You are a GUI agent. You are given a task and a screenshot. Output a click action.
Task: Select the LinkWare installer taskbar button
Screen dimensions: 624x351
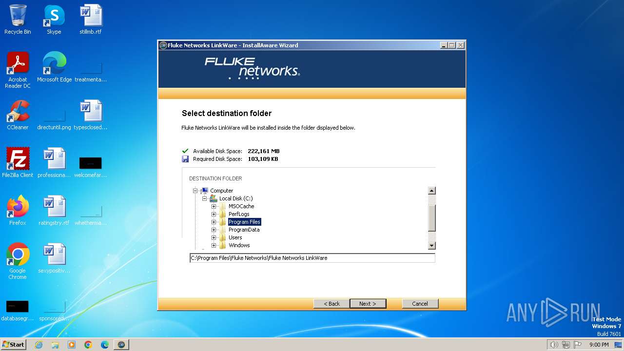(x=121, y=345)
